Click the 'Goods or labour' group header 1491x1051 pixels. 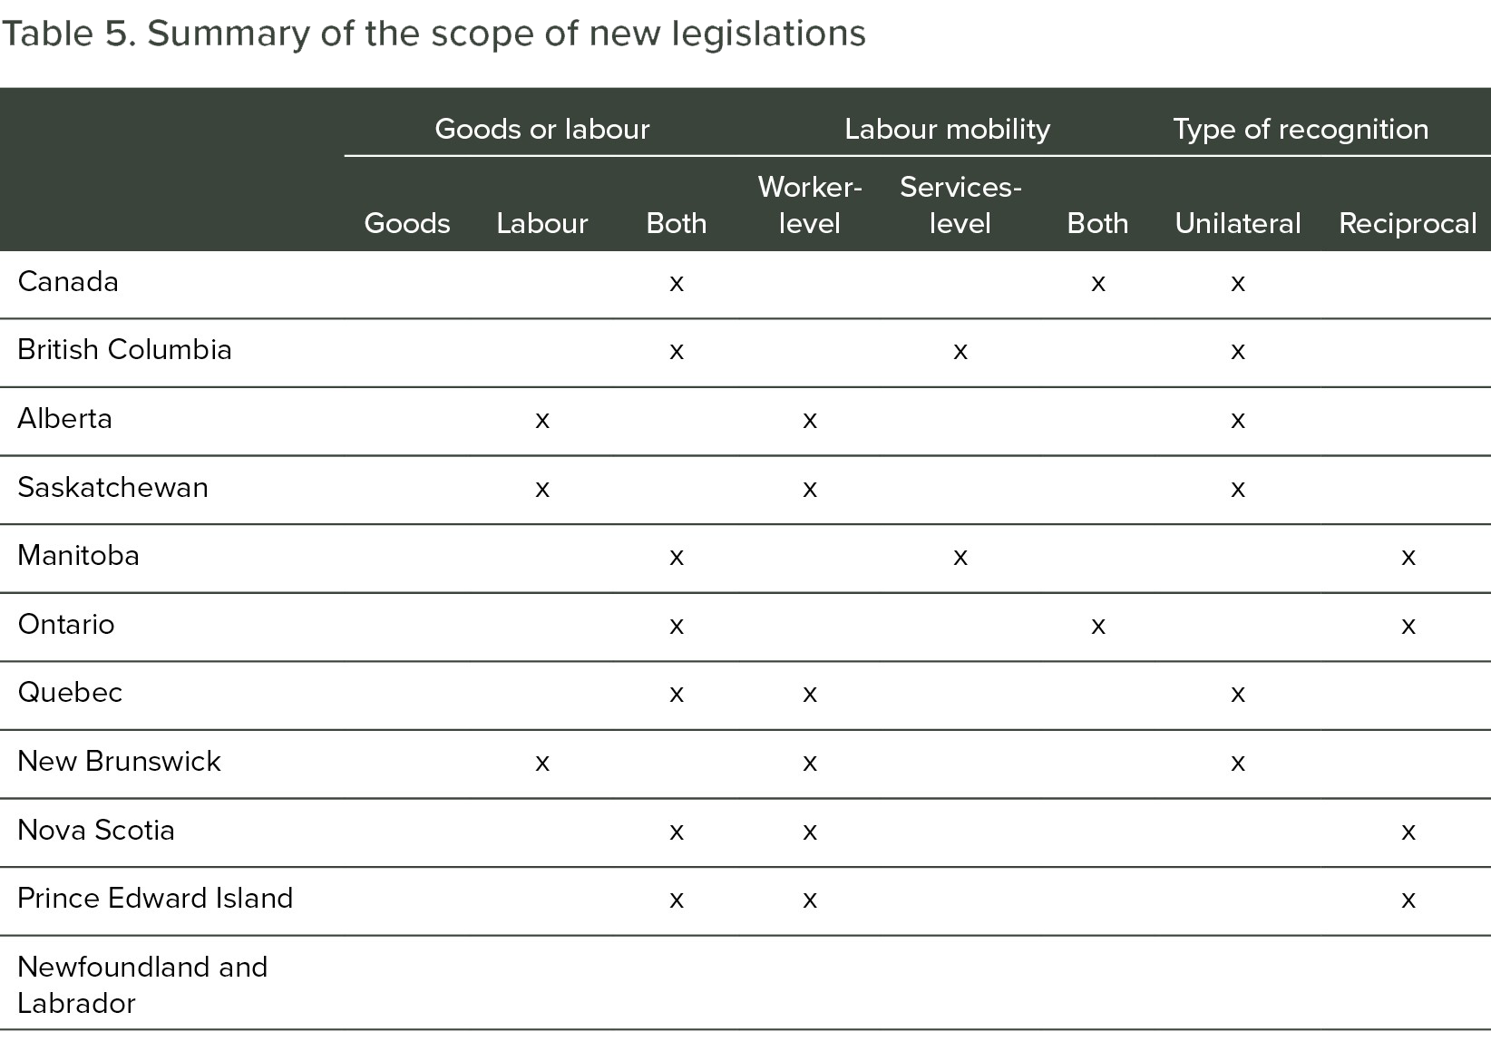[x=541, y=129]
